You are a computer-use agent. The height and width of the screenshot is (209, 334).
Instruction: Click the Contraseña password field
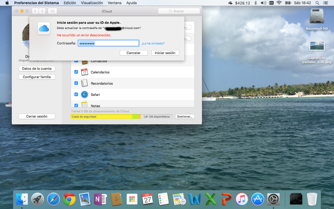(x=108, y=43)
